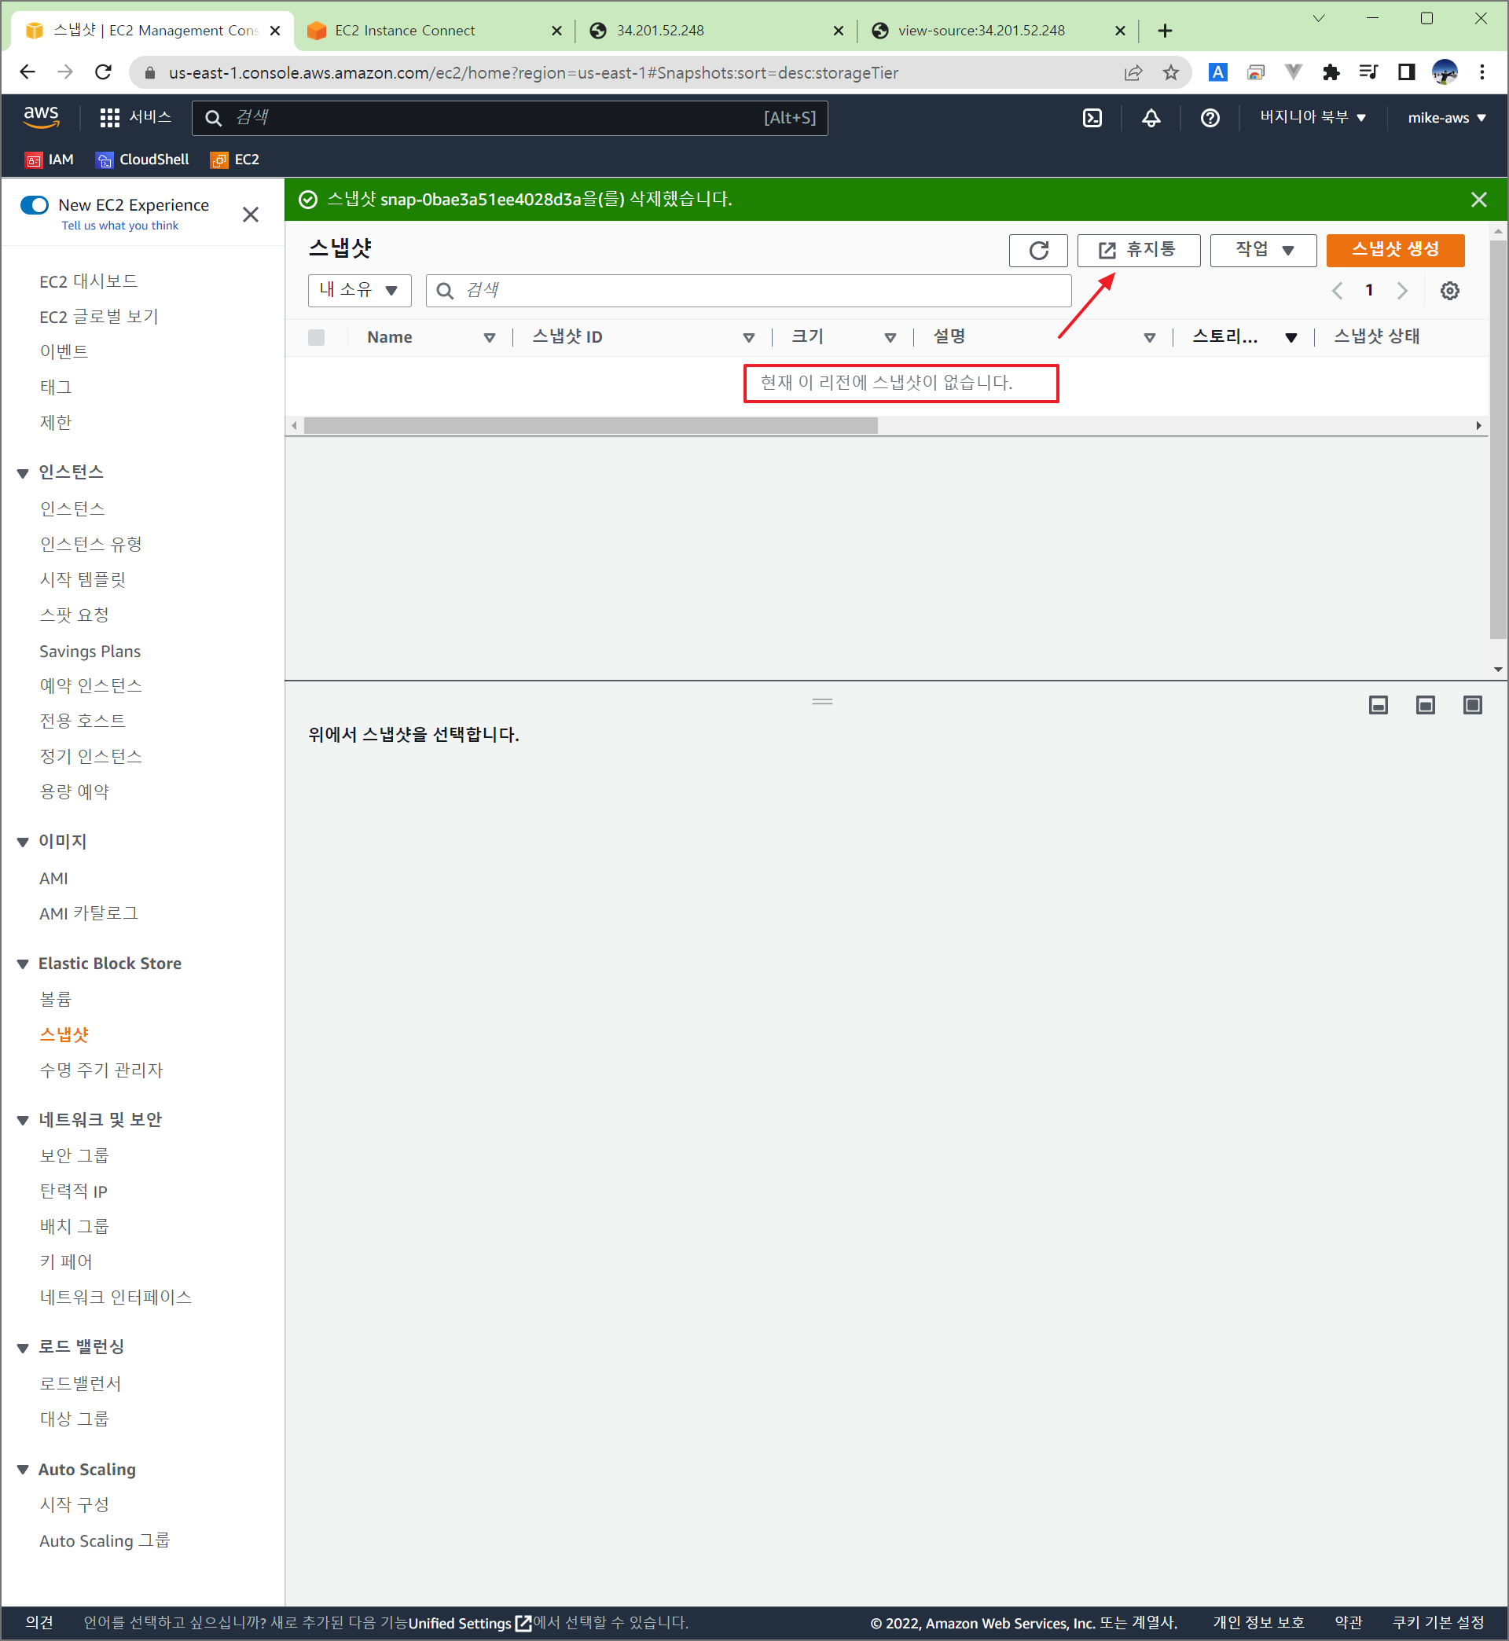This screenshot has width=1509, height=1641.
Task: Maximize the details split panel icon
Action: point(1472,704)
